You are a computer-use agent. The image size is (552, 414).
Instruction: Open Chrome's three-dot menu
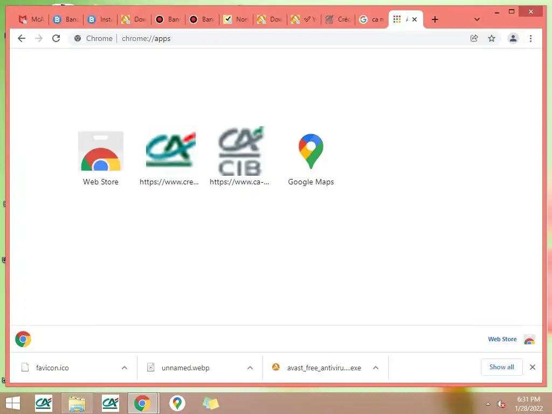[530, 38]
